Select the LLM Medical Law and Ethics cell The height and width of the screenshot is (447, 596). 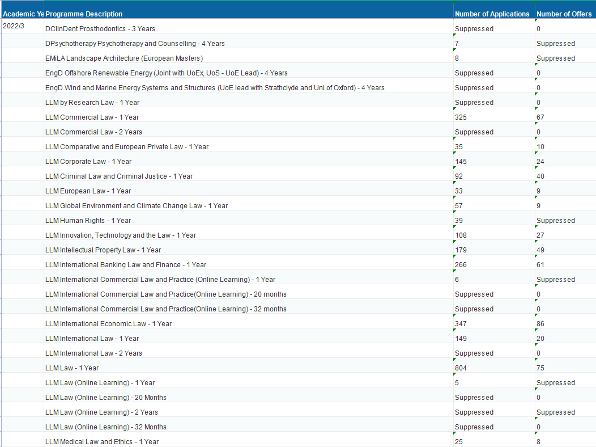pos(102,442)
